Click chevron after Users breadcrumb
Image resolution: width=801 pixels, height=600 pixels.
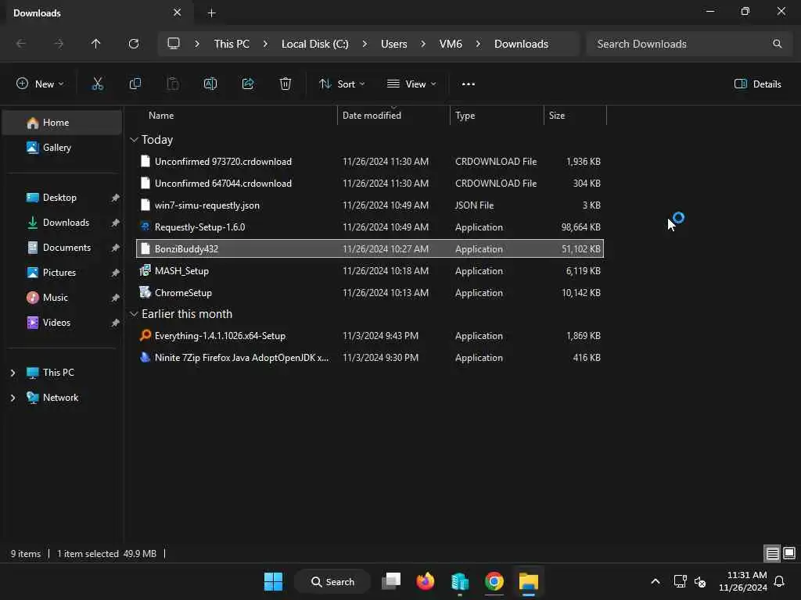coord(423,44)
